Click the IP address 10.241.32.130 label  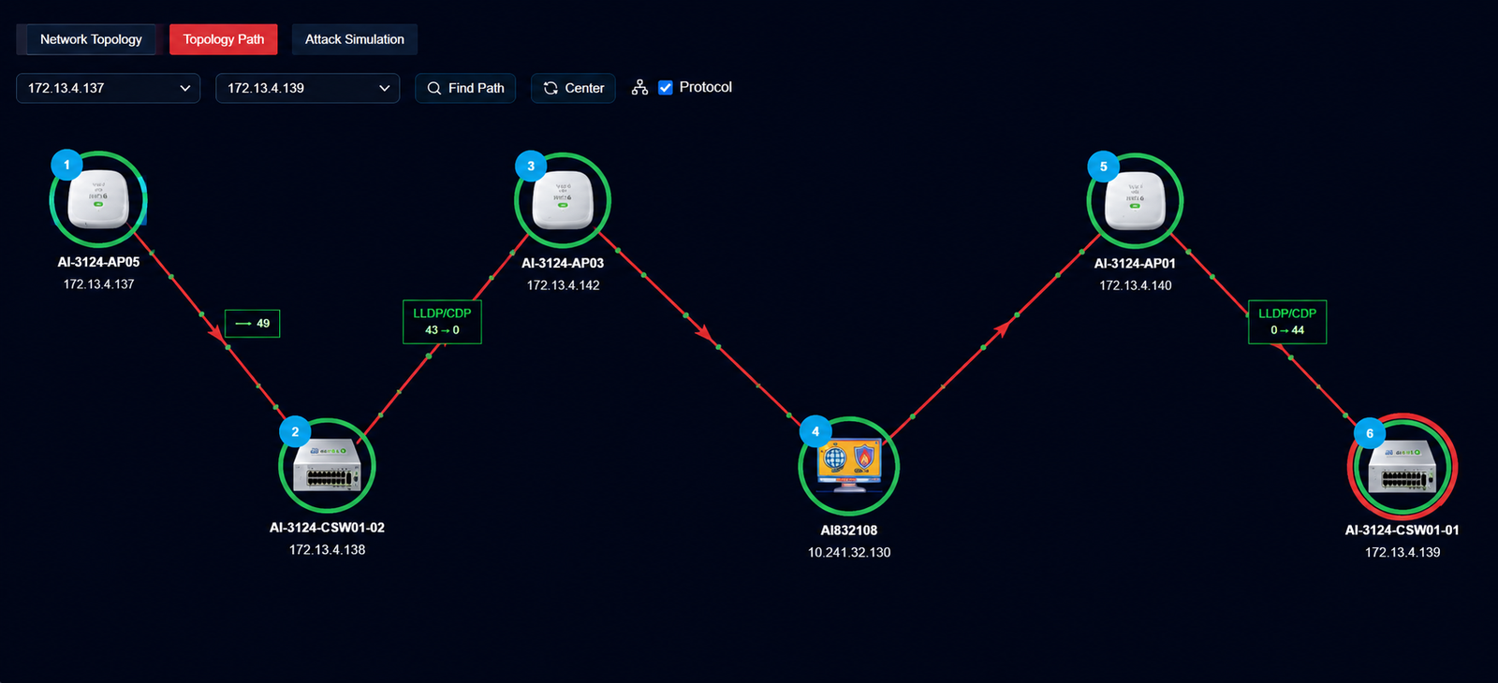[x=849, y=553]
